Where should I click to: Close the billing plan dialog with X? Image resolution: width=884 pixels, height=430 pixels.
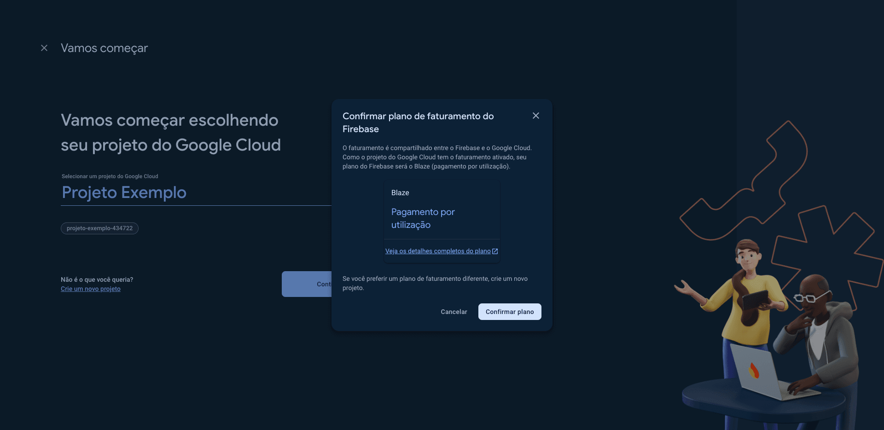pos(535,116)
